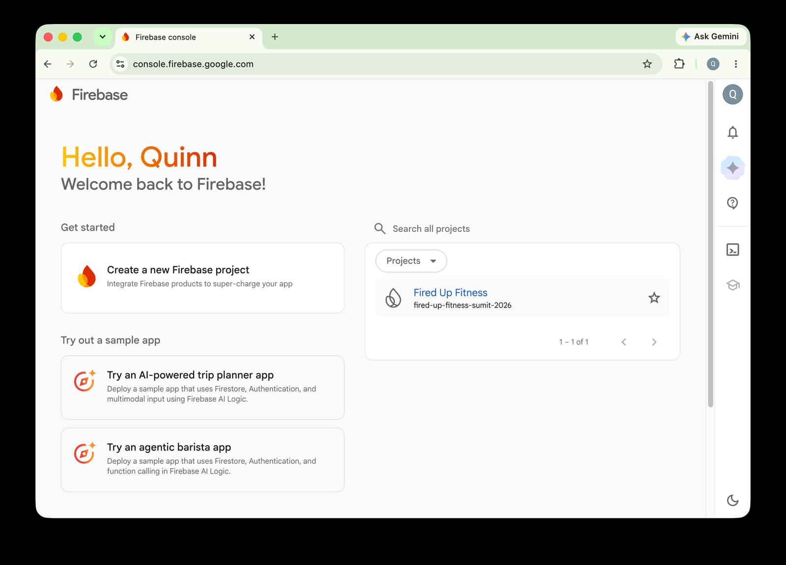
Task: Open the help question mark icon
Action: [x=732, y=203]
